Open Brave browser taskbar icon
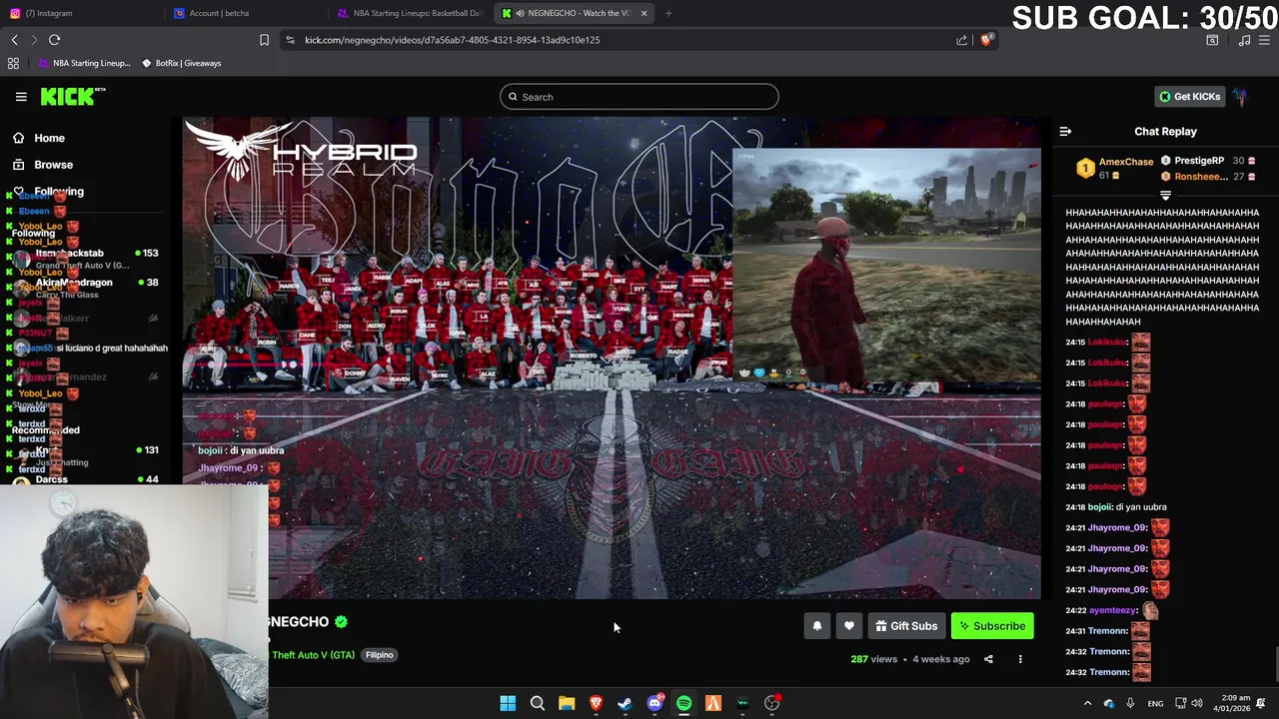 (597, 704)
